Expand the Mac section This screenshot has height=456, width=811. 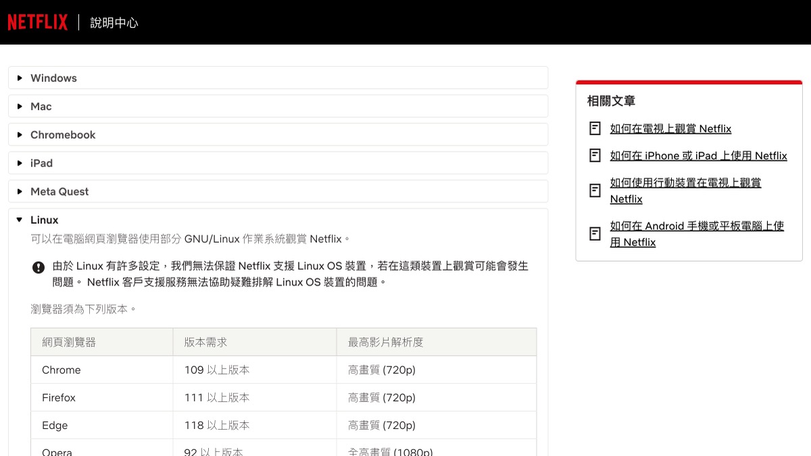tap(278, 106)
